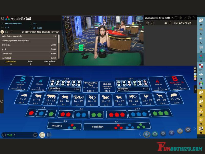Switch to the XD1 Xoc Dia table
The width and height of the screenshot is (205, 154).
click(x=201, y=67)
